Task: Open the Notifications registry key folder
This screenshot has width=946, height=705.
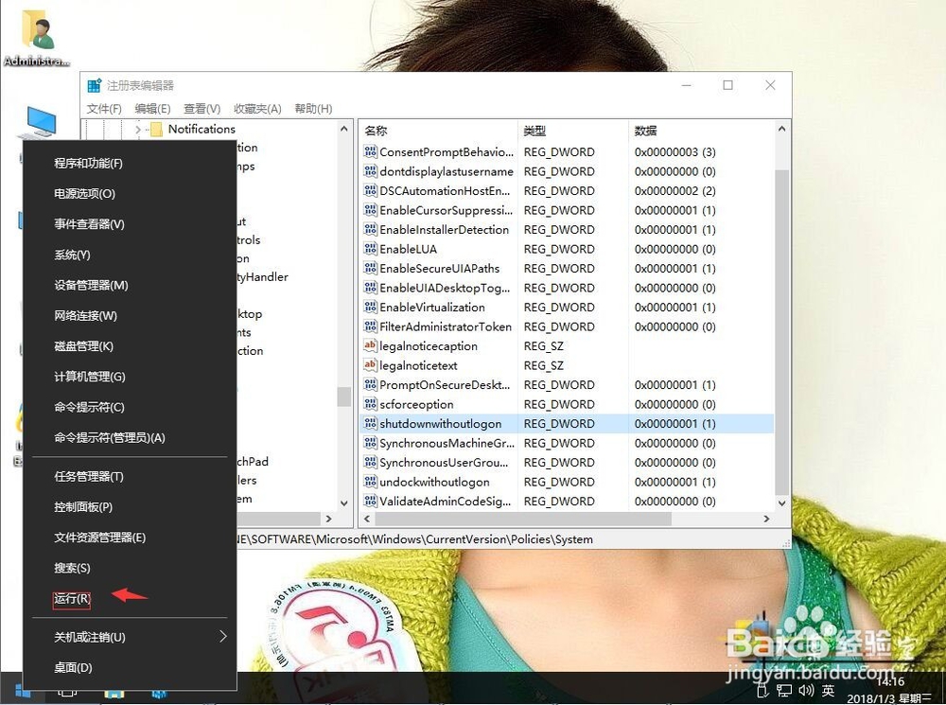Action: (201, 129)
